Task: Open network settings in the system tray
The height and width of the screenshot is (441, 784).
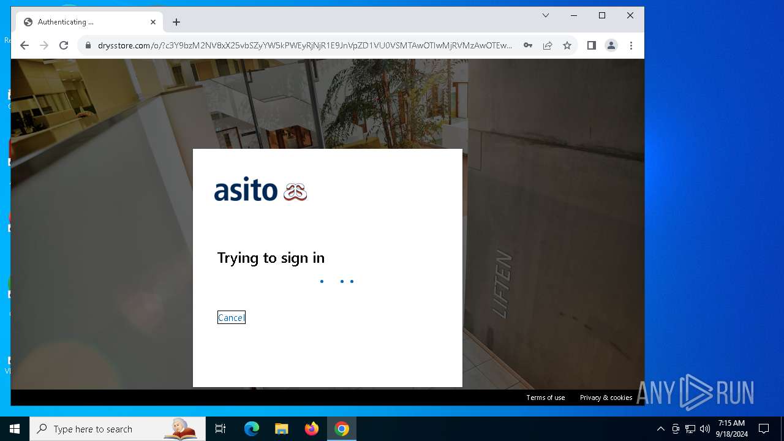Action: click(690, 429)
